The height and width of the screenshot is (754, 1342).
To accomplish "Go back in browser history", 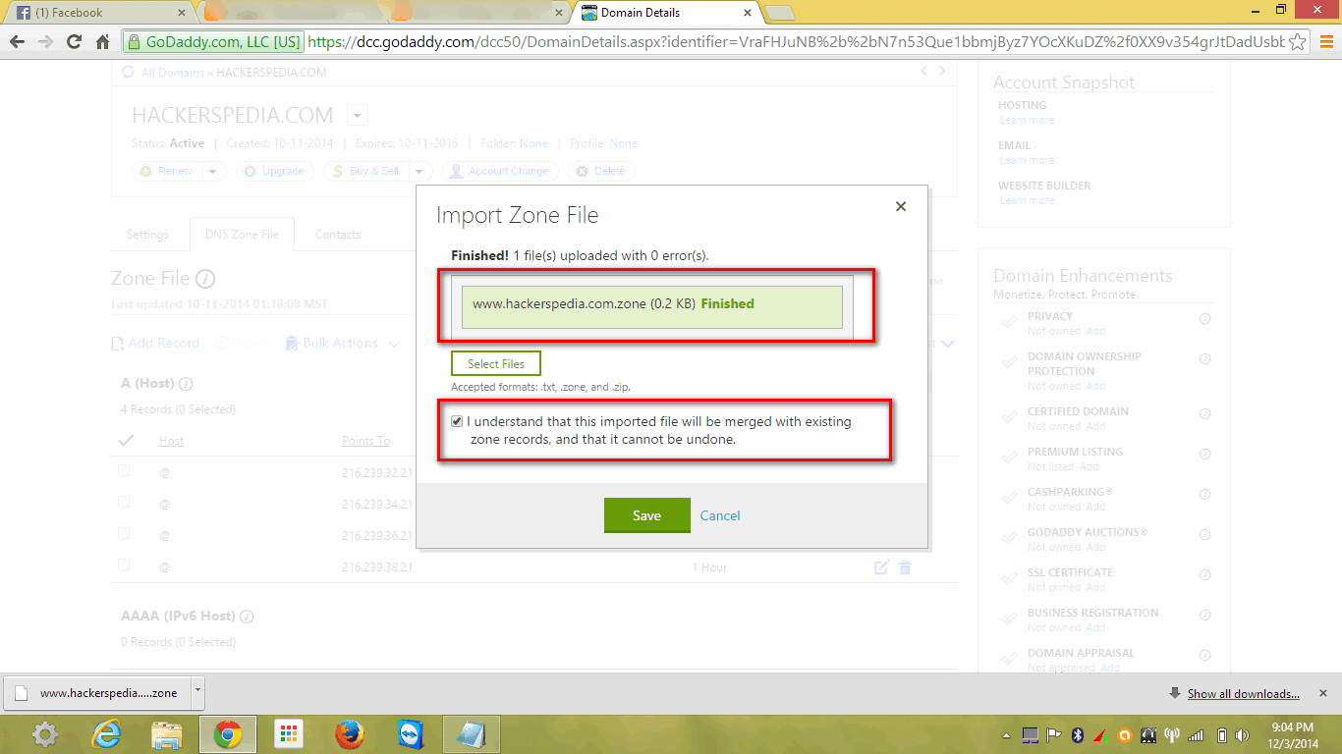I will pos(17,42).
